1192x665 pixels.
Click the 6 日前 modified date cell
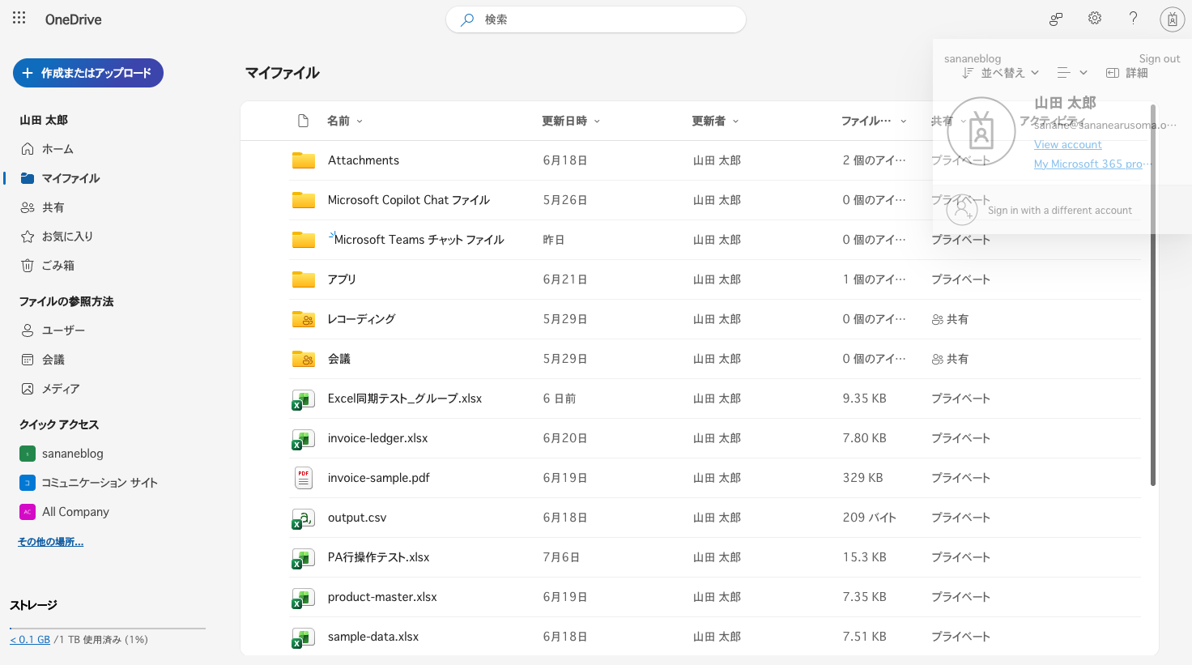[x=560, y=399]
